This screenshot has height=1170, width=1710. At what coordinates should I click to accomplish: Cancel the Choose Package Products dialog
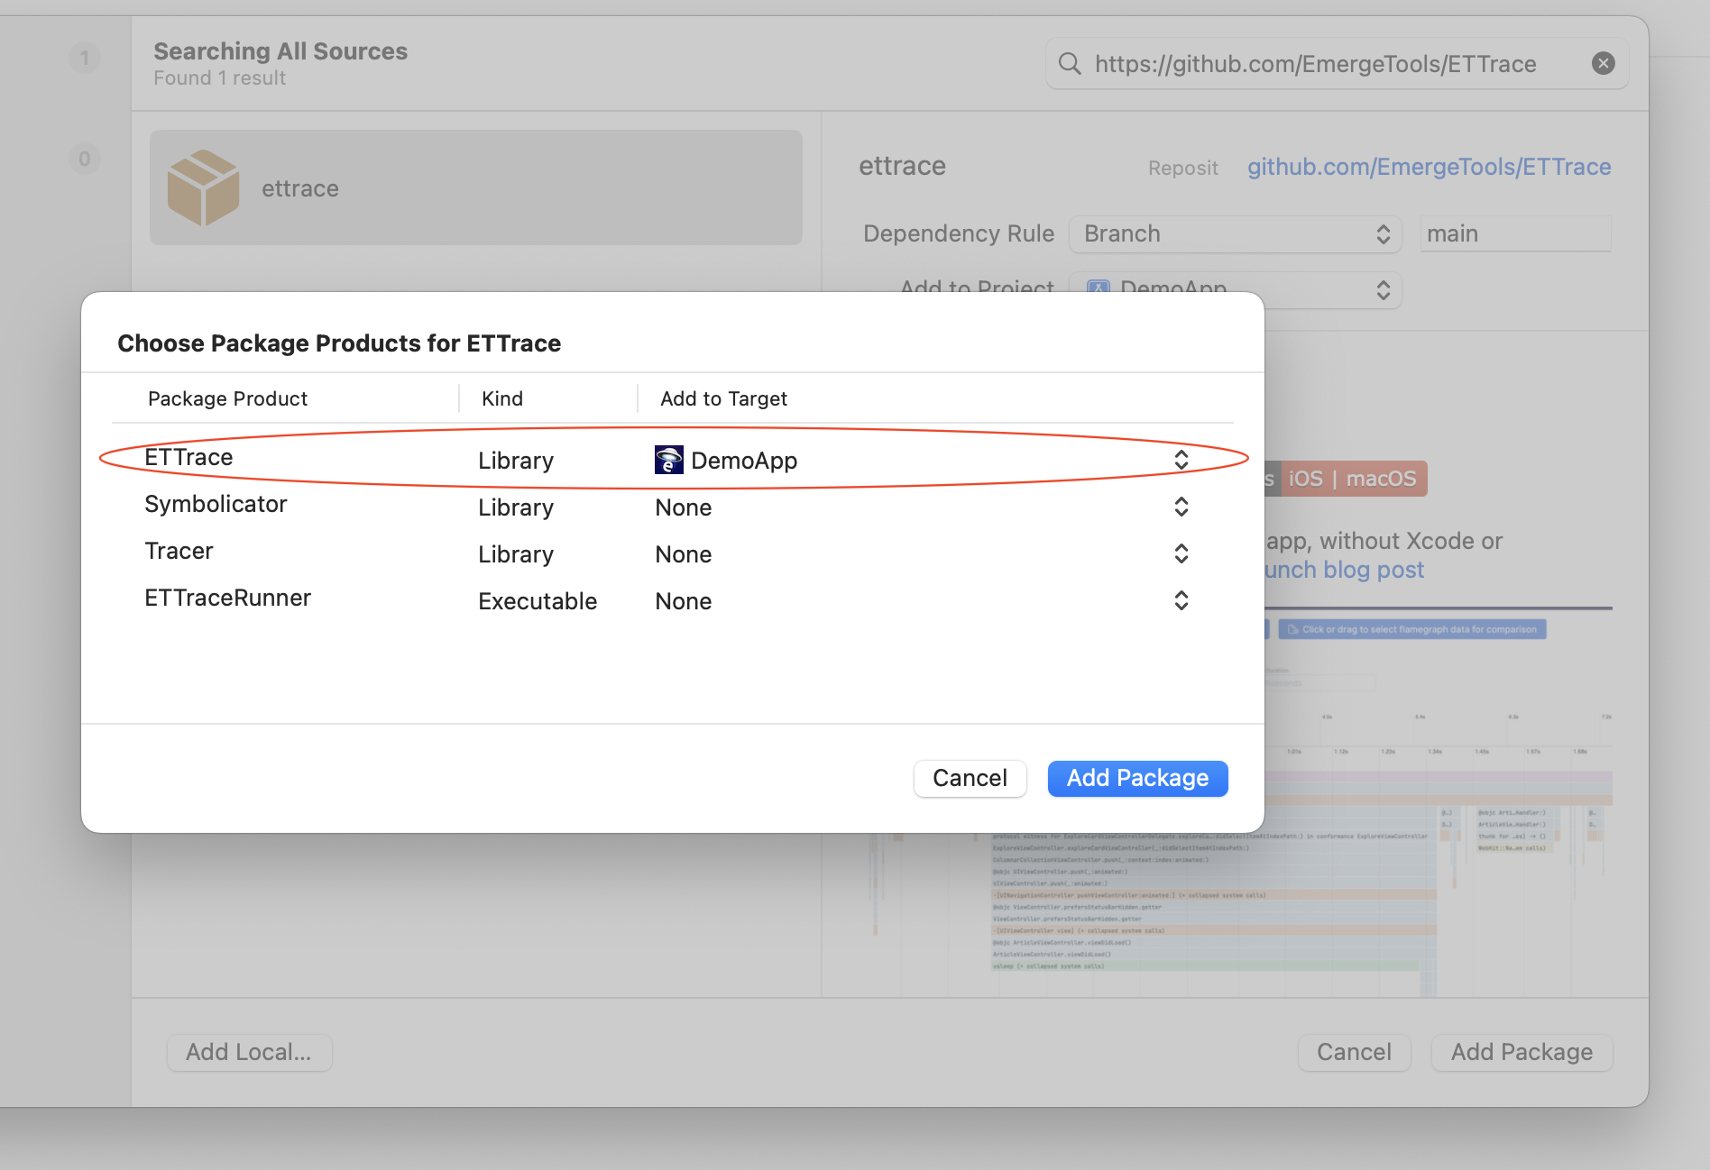(970, 778)
